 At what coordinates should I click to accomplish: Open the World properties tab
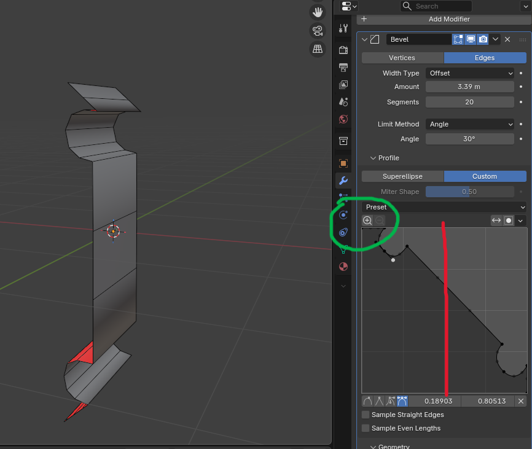point(343,119)
